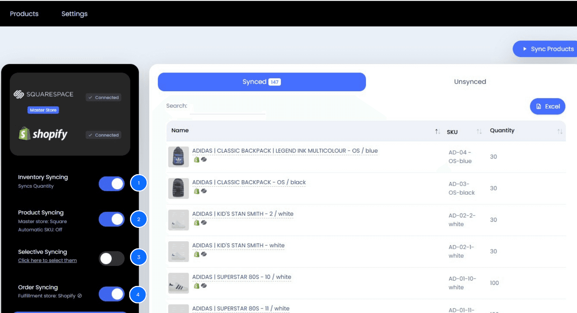577x313 pixels.
Task: Click Superstar 80S 10 shoe thumbnail
Action: tap(178, 283)
